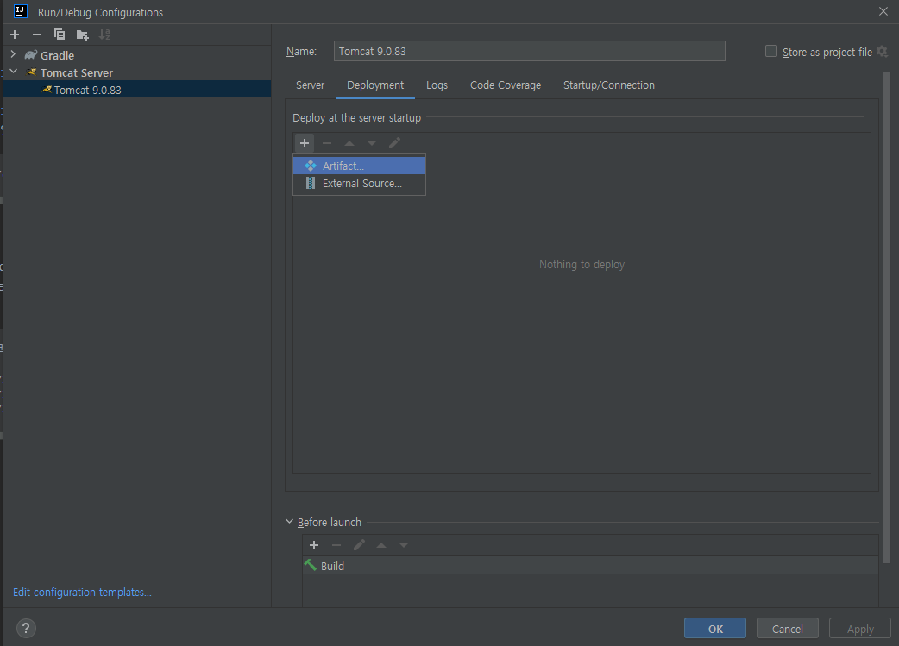Choose Artifact... from the popup
Image resolution: width=899 pixels, height=646 pixels.
coord(360,166)
